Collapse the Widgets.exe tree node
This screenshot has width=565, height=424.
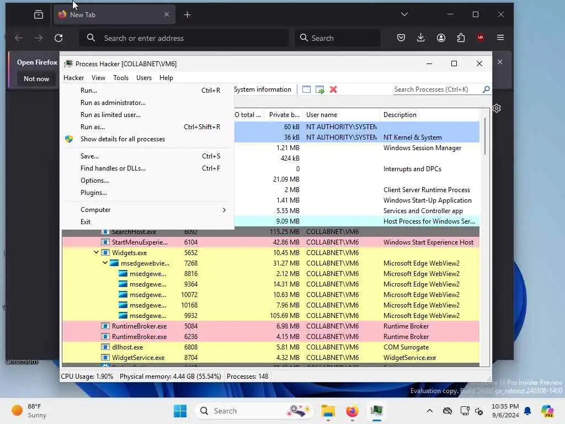click(x=96, y=252)
